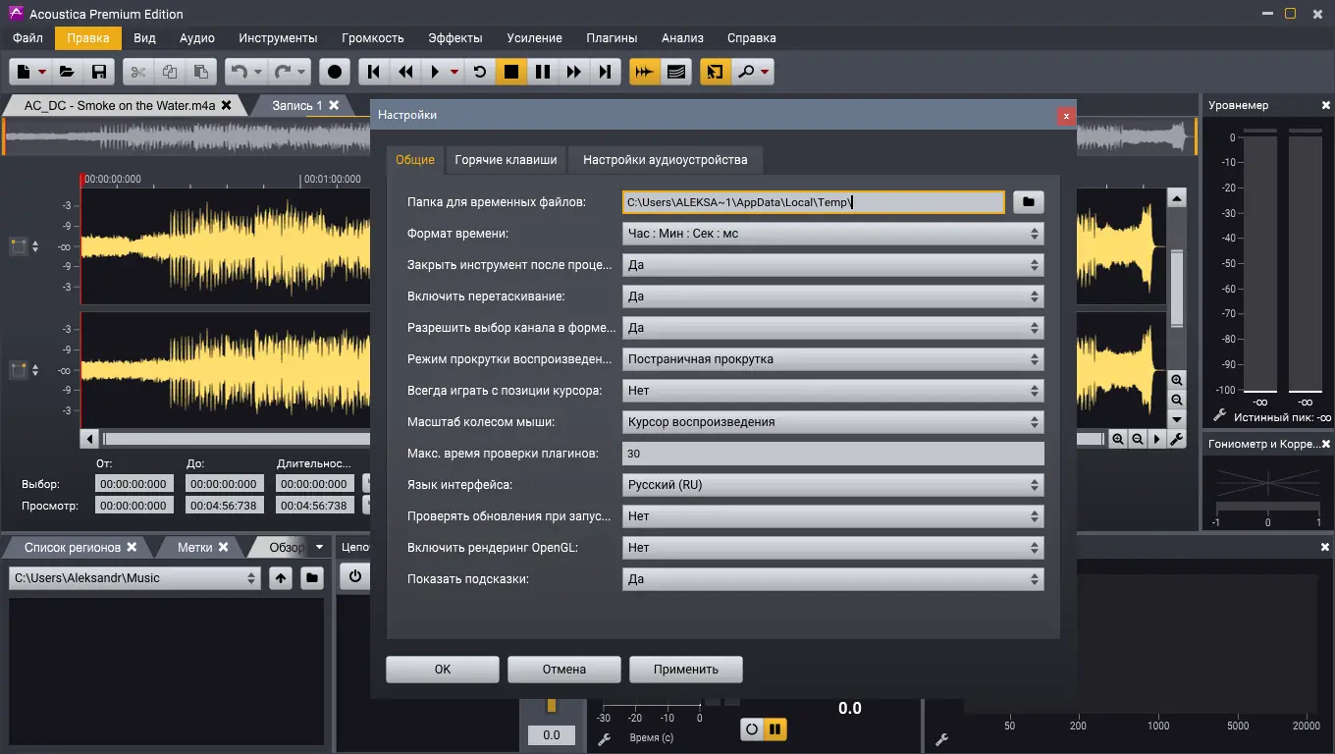Go up one folder in file browser
Screen dimensions: 1335x754
point(282,578)
